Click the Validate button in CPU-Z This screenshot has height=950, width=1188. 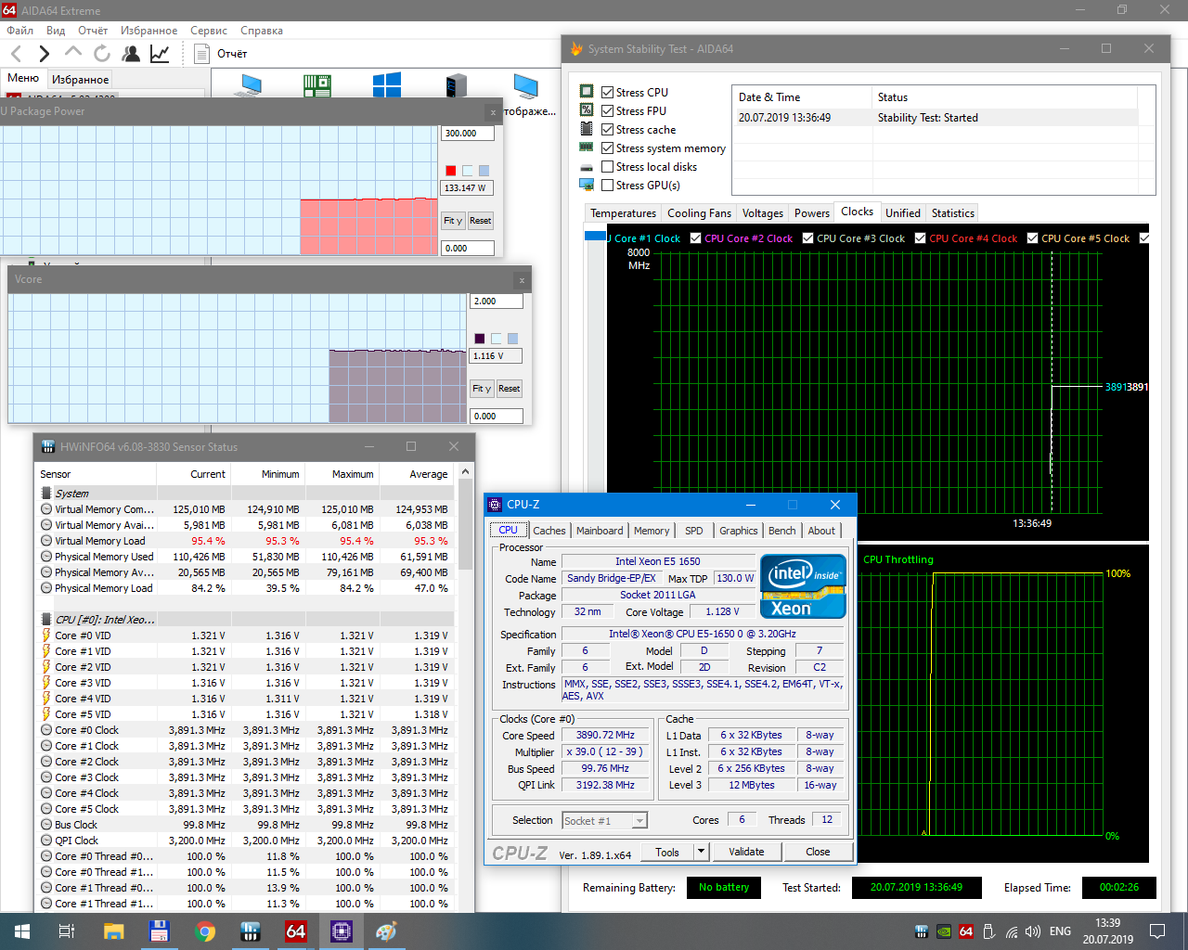tap(746, 852)
